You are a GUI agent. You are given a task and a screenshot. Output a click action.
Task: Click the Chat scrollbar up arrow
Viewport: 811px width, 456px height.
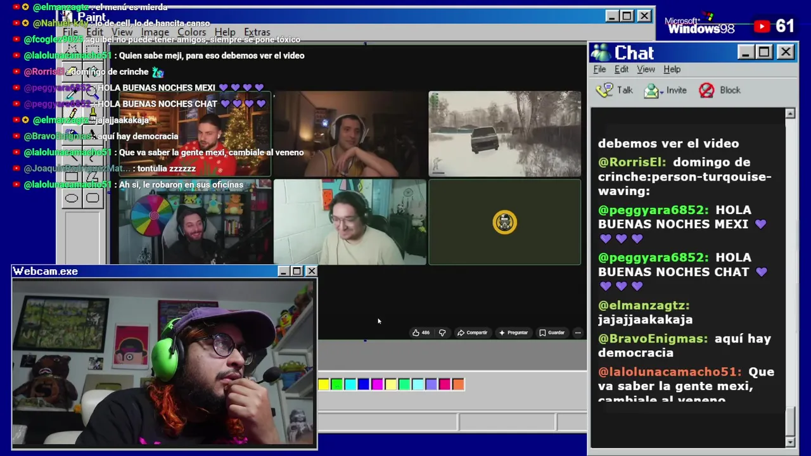[x=790, y=113]
